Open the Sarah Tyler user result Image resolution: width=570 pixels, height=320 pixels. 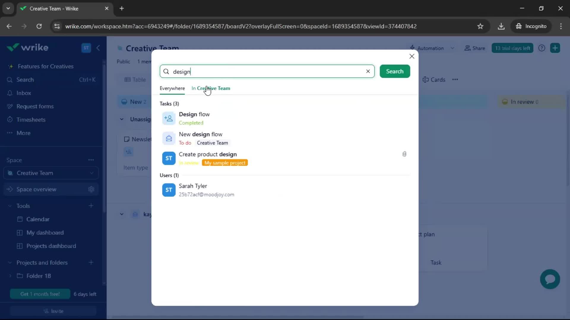pos(284,190)
